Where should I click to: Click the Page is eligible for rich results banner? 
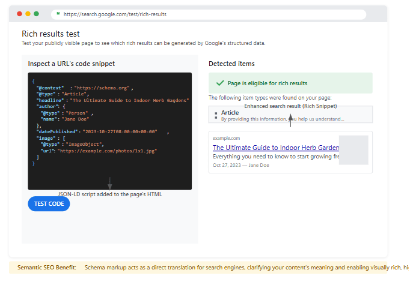pyautogui.click(x=290, y=83)
